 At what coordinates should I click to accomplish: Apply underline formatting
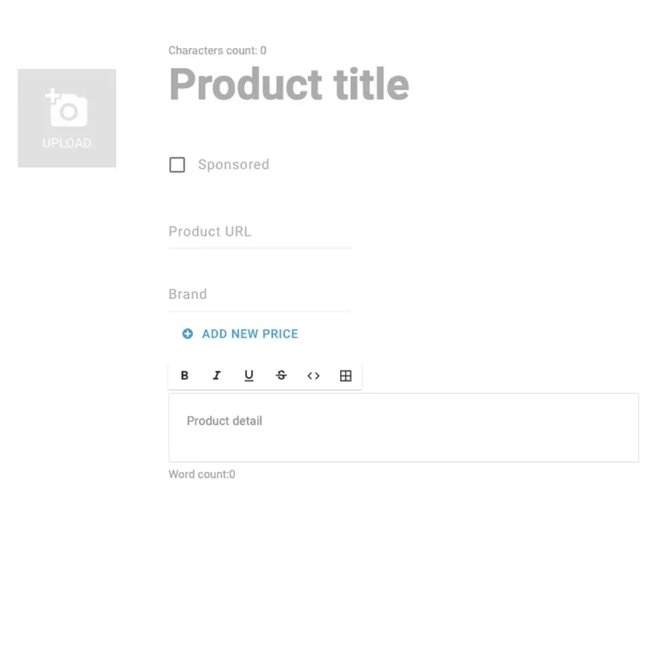[248, 375]
